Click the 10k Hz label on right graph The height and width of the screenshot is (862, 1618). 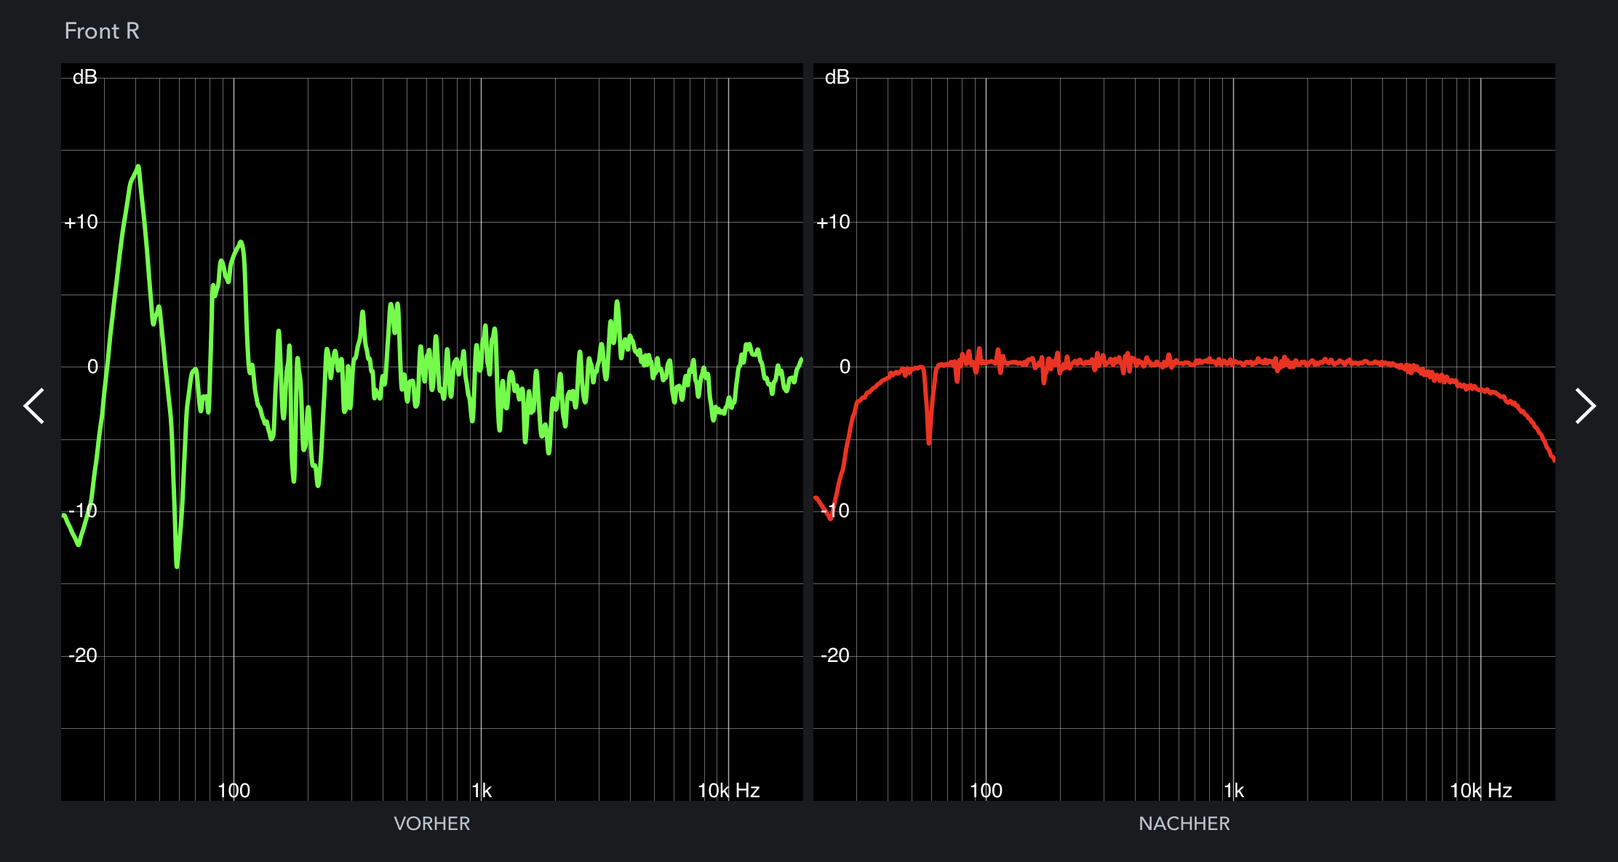pyautogui.click(x=1480, y=791)
